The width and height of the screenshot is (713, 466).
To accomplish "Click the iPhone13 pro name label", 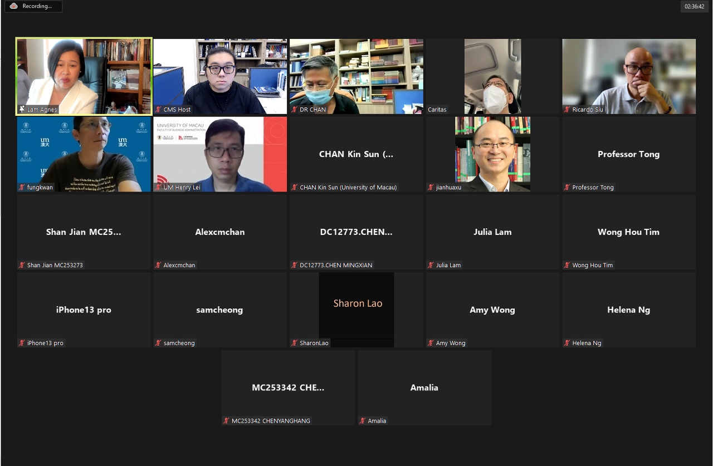I will [45, 343].
